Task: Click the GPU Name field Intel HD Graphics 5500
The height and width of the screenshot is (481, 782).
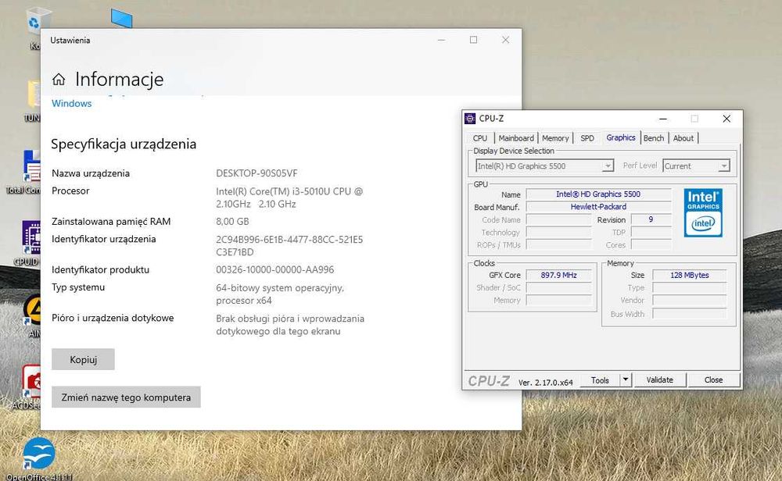Action: [x=598, y=194]
